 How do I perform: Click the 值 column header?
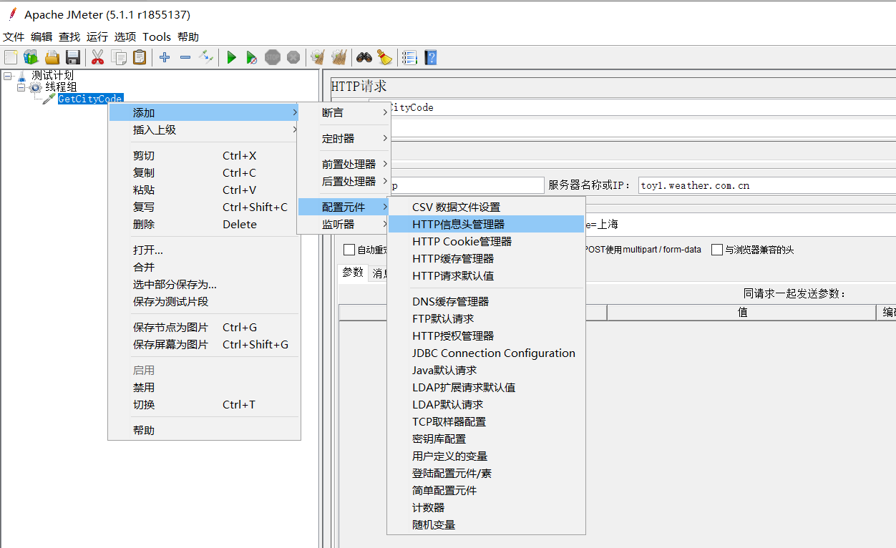[742, 313]
